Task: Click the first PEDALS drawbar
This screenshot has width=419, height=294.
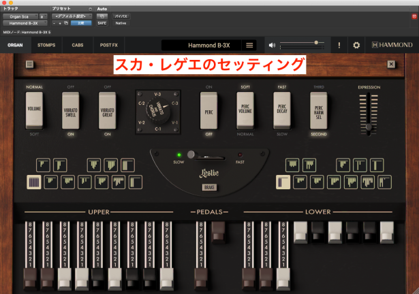Action: tap(201, 278)
